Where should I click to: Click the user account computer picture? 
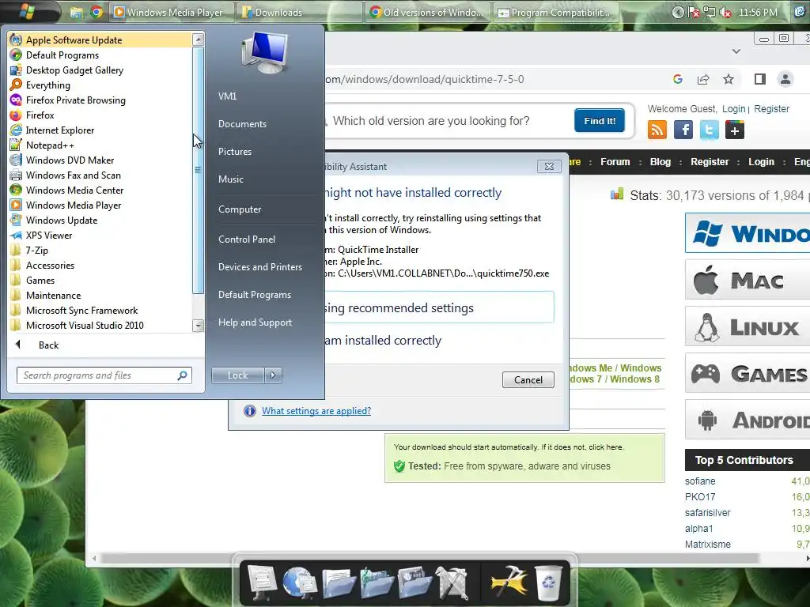(265, 52)
